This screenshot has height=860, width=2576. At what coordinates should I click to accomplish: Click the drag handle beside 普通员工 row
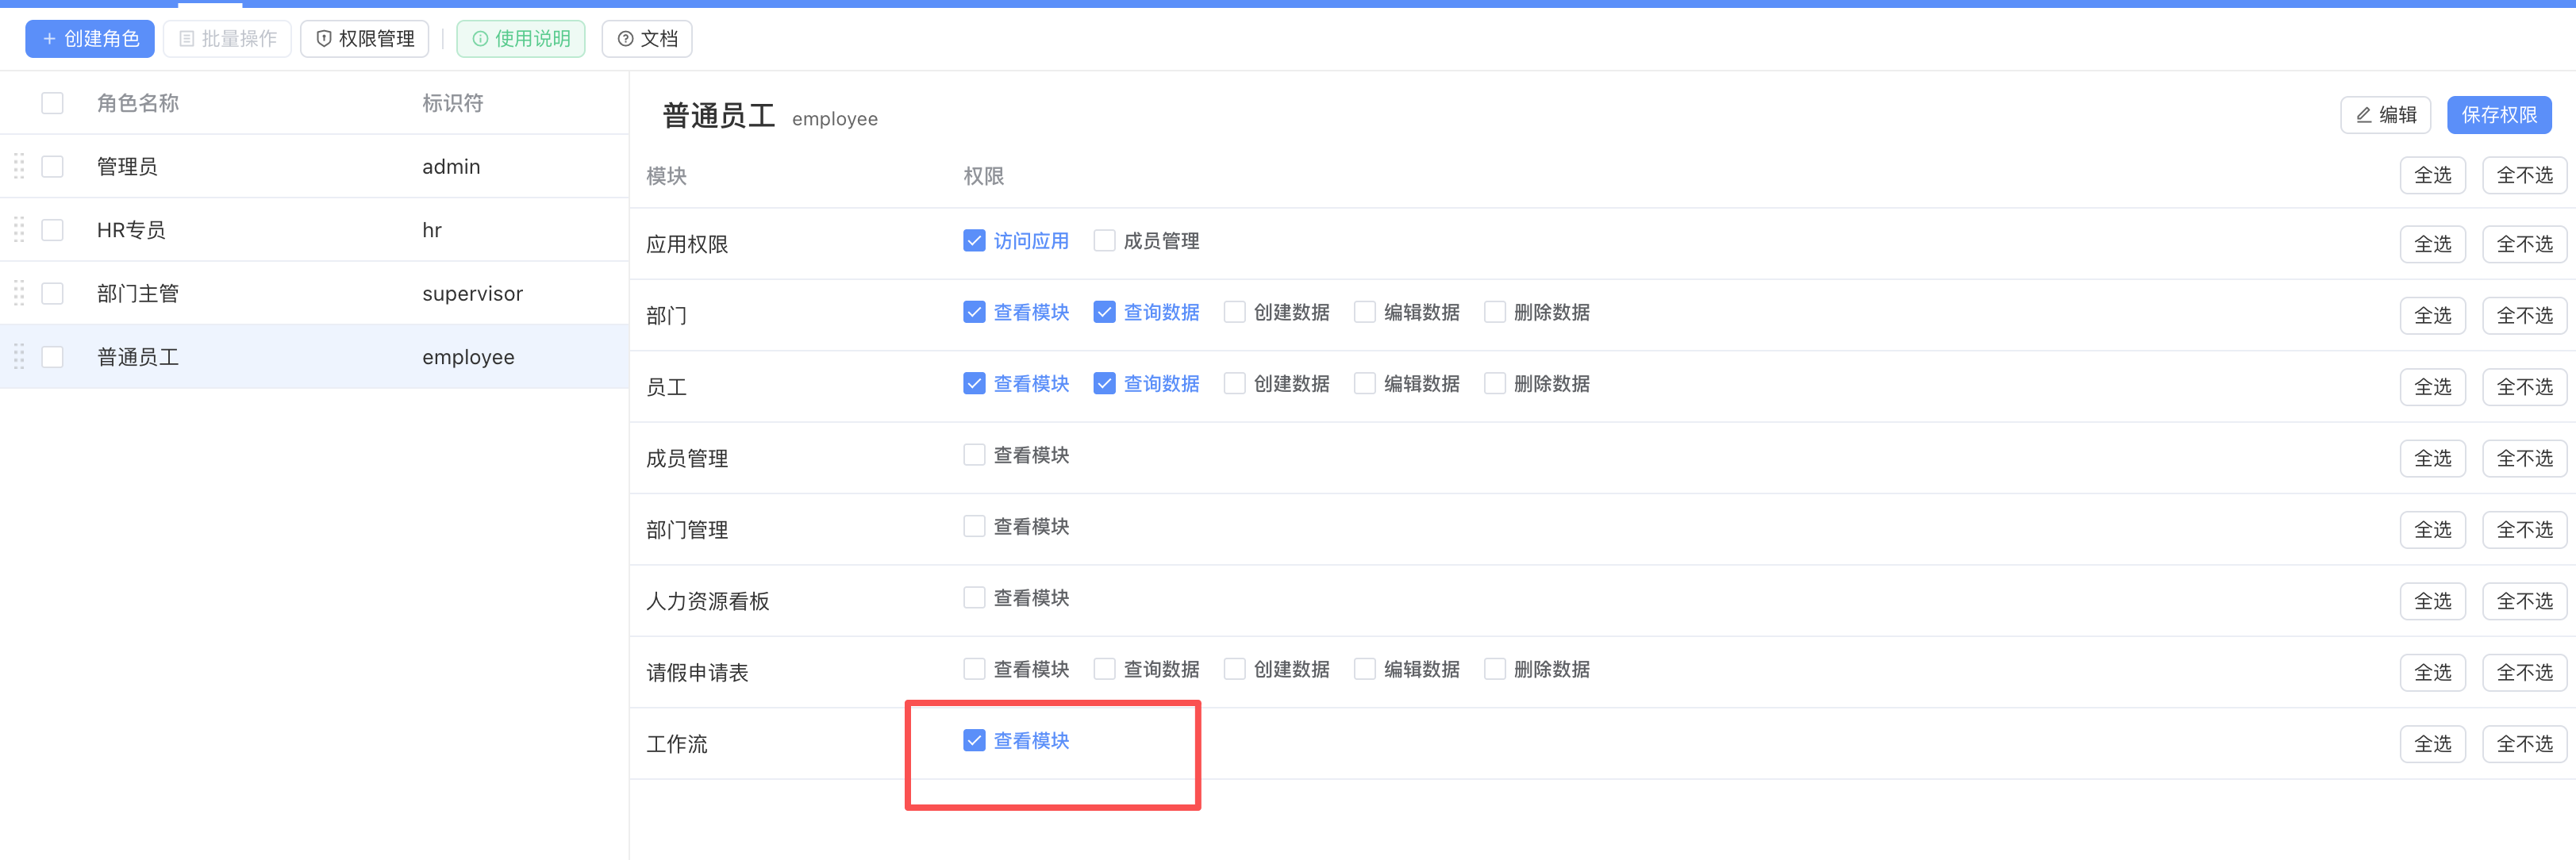pos(19,357)
